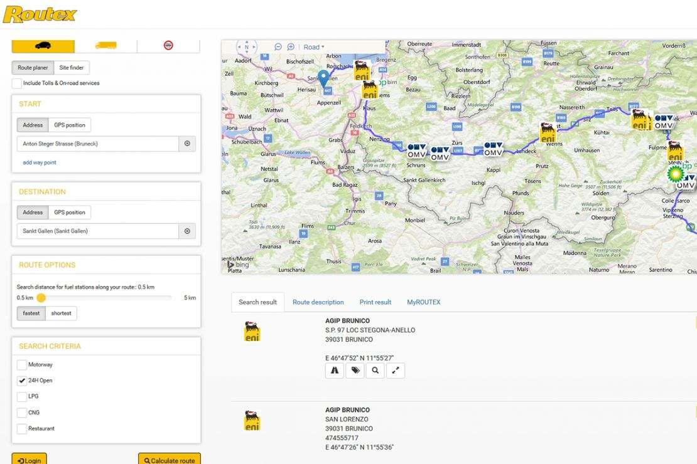Click the destination address input field
697x464 pixels.
[98, 231]
